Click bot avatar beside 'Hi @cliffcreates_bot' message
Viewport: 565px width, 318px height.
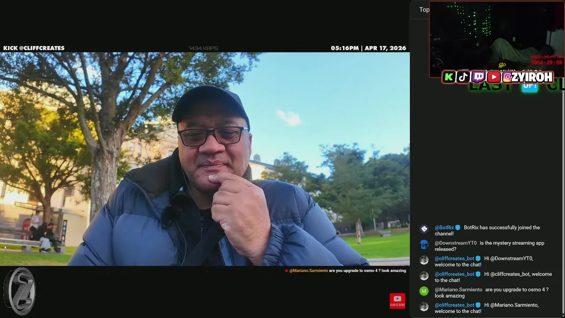(424, 275)
